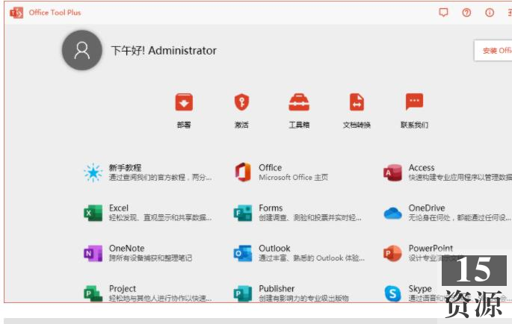Click the Access app icon

[x=393, y=172]
